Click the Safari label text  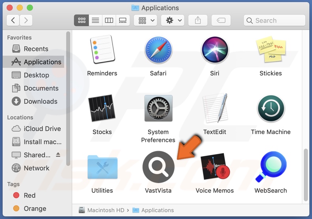(x=158, y=73)
